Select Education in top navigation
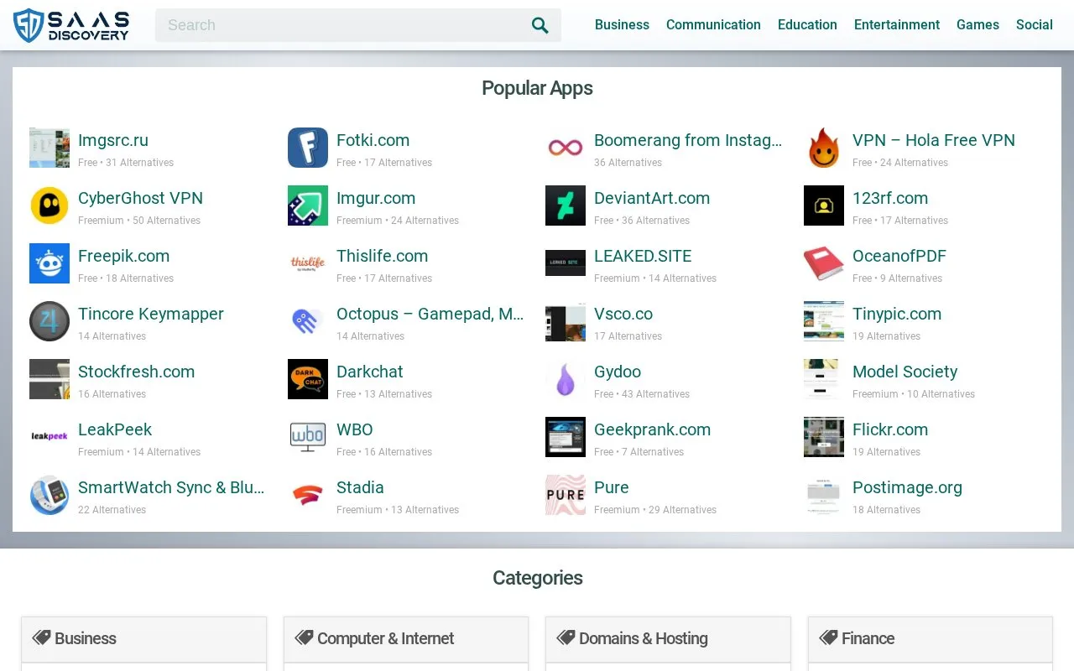This screenshot has height=671, width=1074. (807, 25)
